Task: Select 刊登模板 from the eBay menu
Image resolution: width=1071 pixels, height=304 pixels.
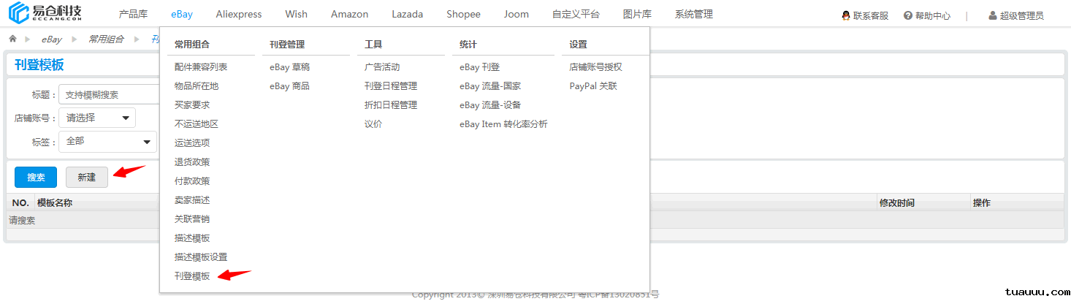Action: pyautogui.click(x=192, y=276)
